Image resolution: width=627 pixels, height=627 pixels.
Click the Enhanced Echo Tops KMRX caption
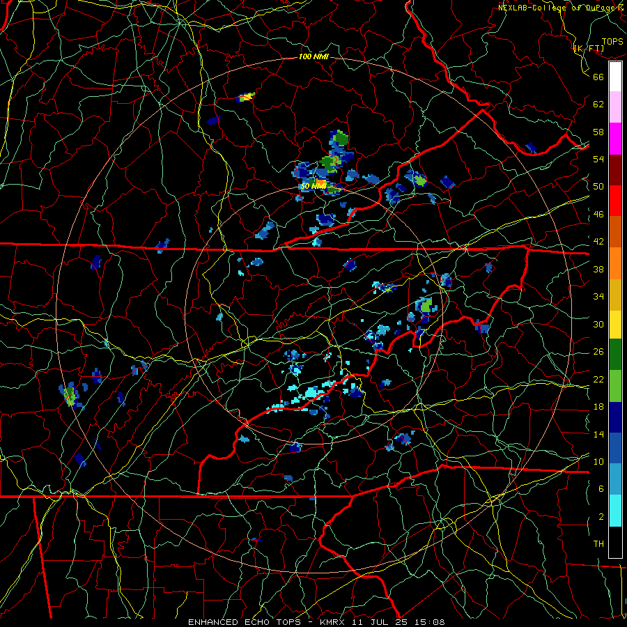click(x=316, y=622)
